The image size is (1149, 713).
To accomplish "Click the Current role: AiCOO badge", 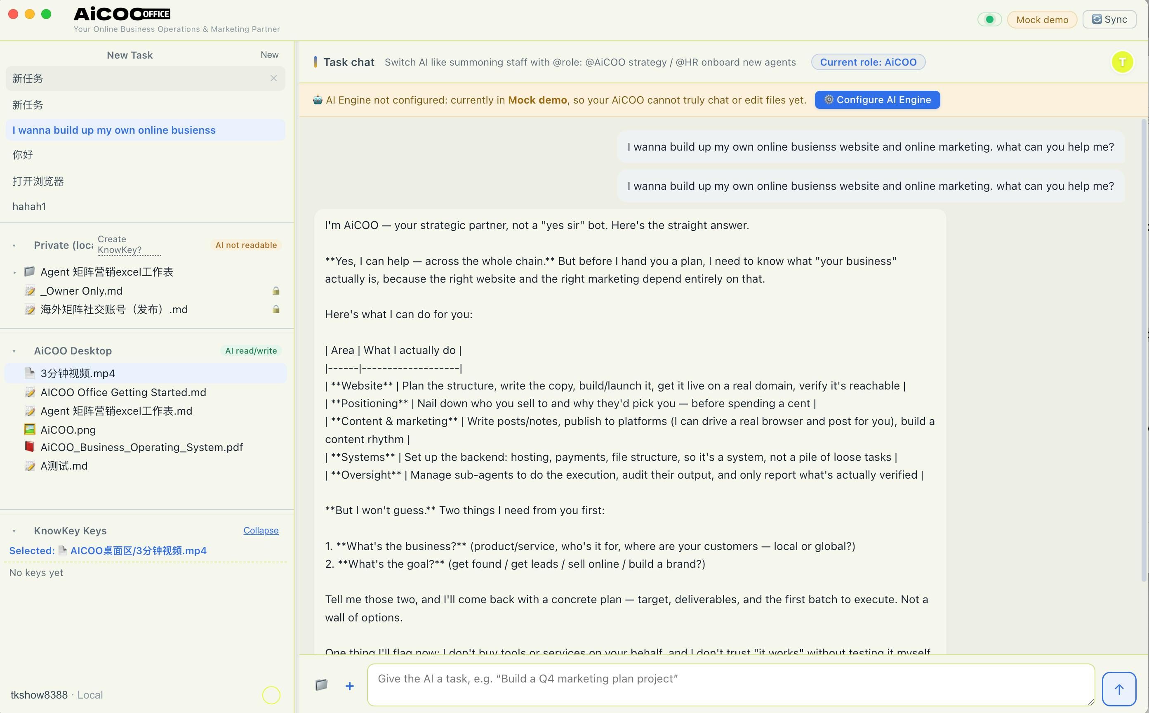I will pos(868,62).
